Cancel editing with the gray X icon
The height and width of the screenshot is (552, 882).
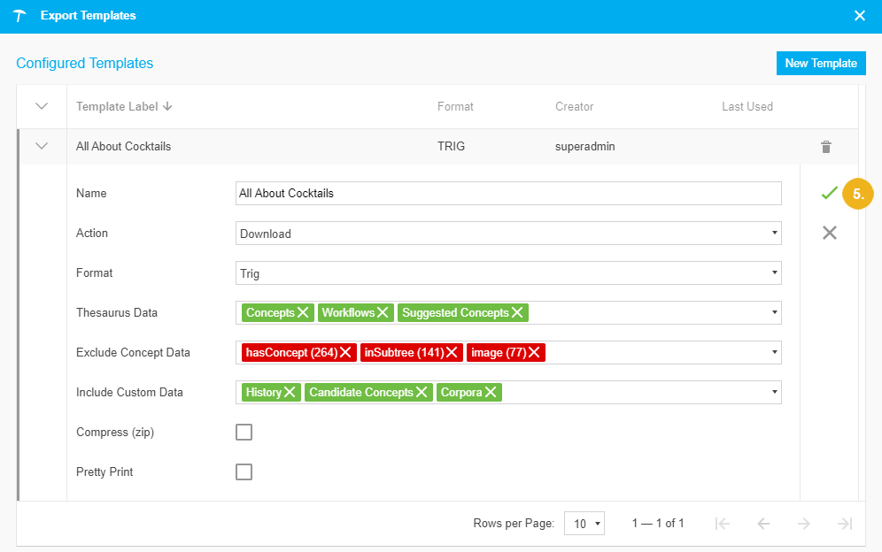[x=829, y=233]
